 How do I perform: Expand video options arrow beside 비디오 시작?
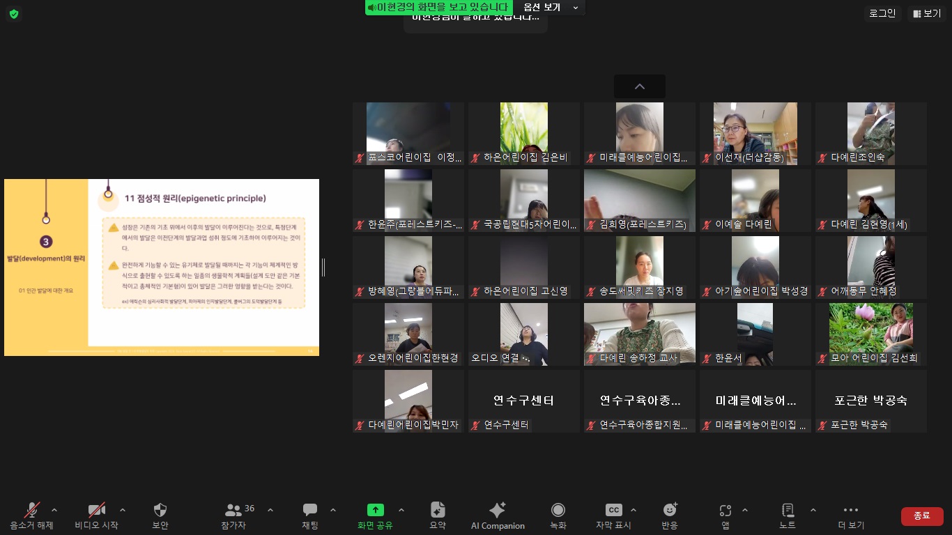point(123,510)
